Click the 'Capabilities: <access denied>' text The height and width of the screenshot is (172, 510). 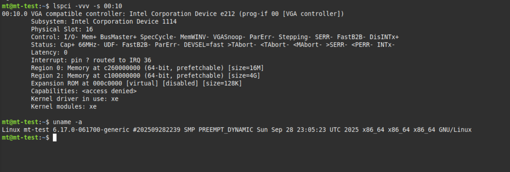pos(84,91)
